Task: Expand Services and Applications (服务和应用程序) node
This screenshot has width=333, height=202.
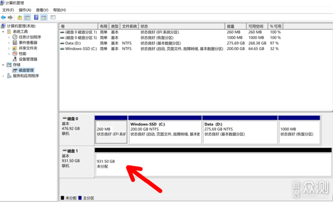Action: pos(3,76)
